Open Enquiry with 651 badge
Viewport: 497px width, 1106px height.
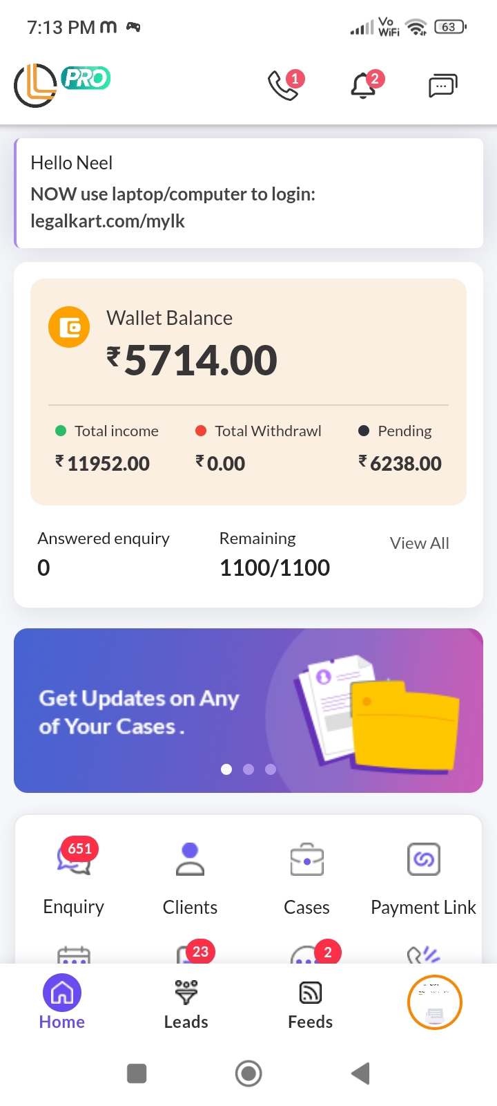(74, 861)
